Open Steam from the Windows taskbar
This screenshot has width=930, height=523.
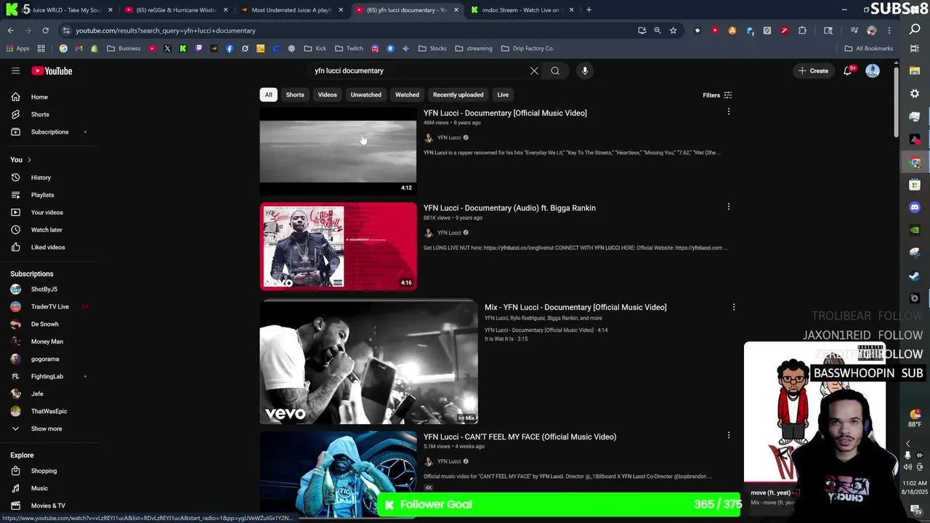pos(915,275)
